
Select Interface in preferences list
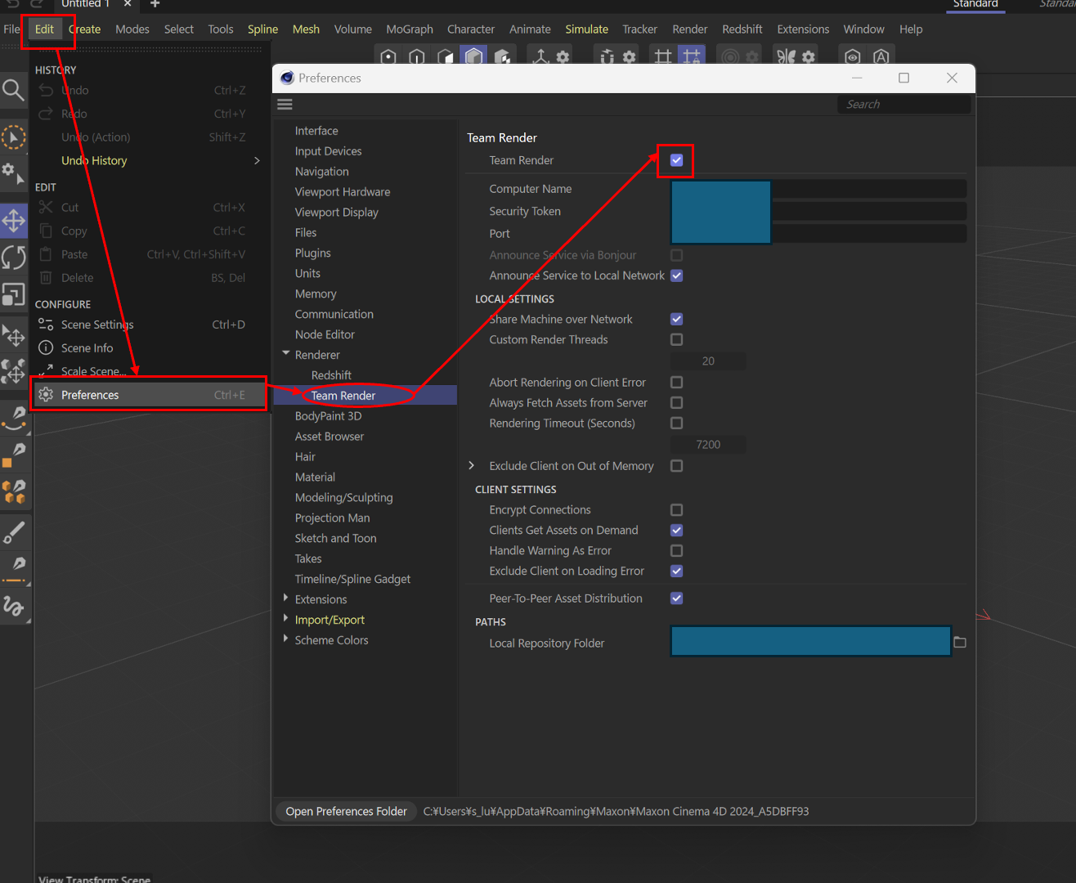(x=316, y=131)
